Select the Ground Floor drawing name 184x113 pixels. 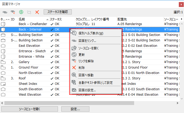(x=28, y=67)
